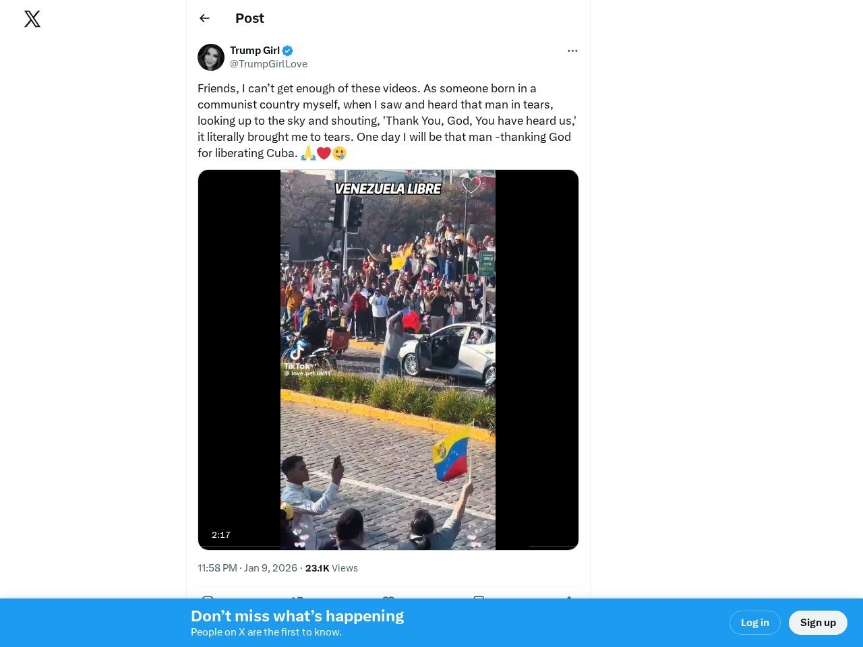Click the praying hands emoji in post

pos(308,153)
